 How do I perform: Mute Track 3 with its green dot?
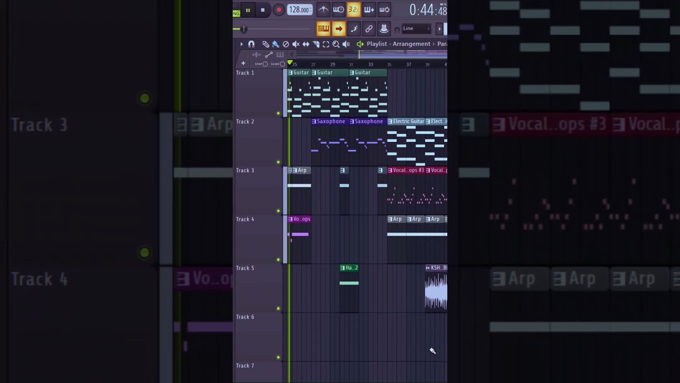[278, 211]
